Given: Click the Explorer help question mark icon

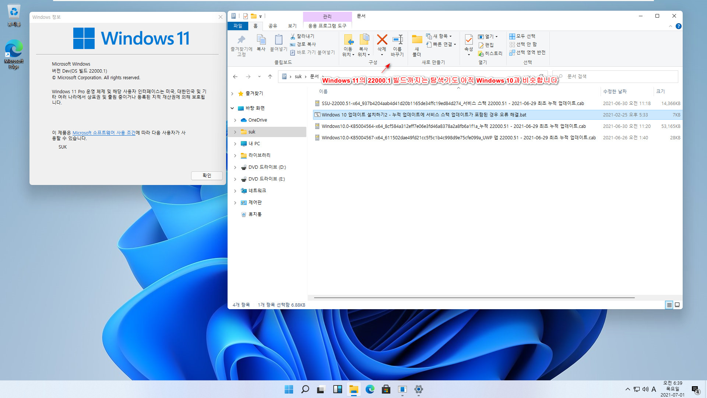Looking at the screenshot, I should tap(679, 26).
